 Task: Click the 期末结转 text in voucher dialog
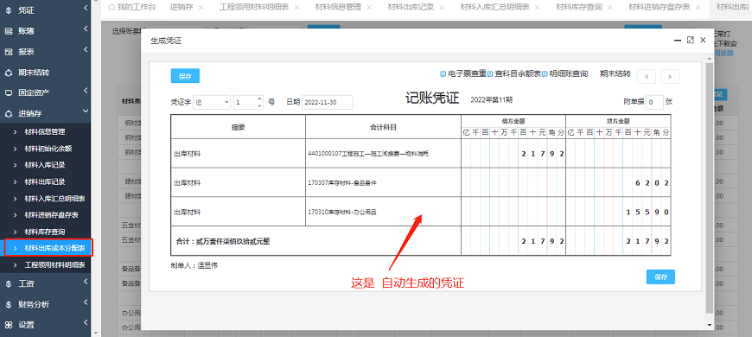615,73
